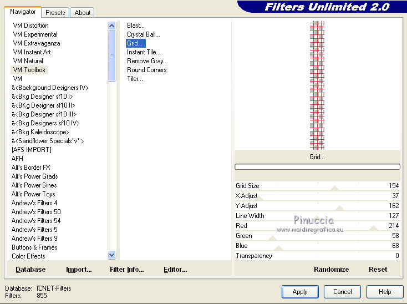Click the category list scrollbar thumb

coord(111,56)
